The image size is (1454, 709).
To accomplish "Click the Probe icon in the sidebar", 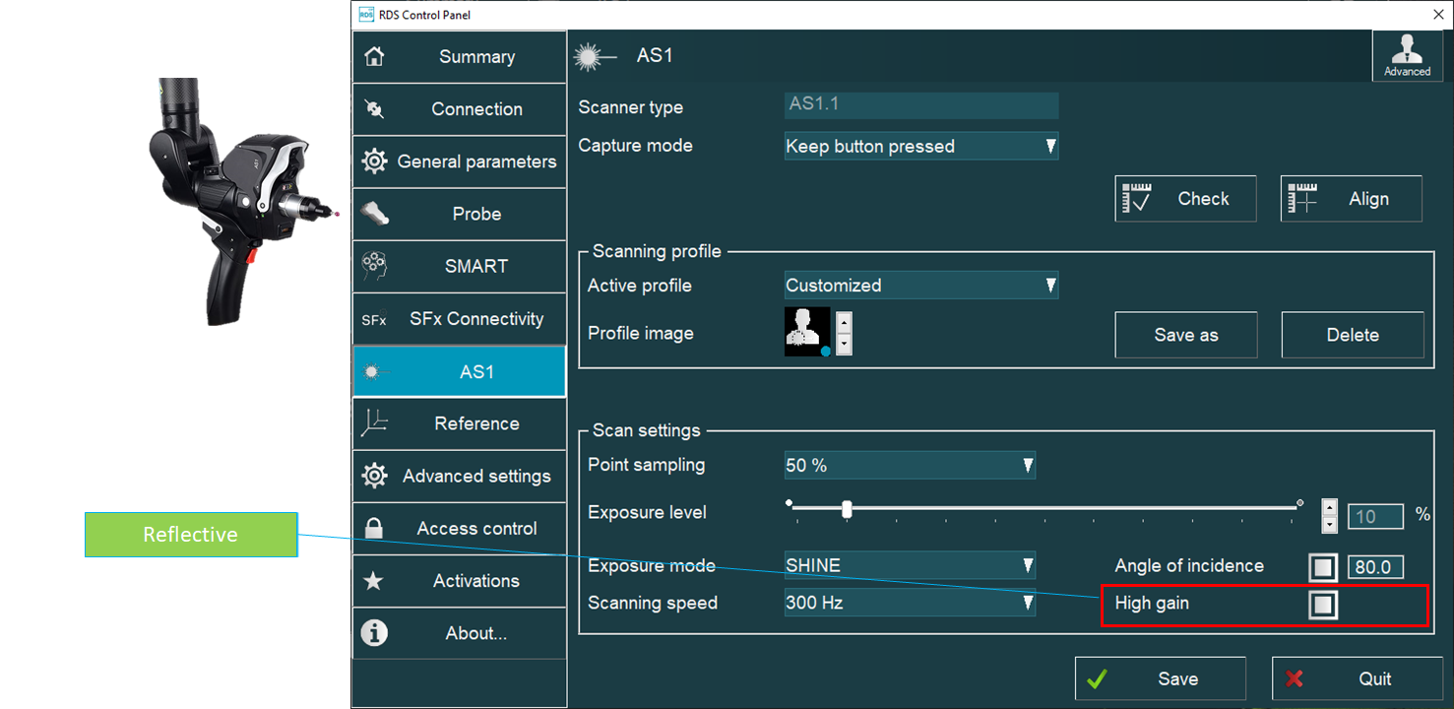I will click(x=375, y=214).
